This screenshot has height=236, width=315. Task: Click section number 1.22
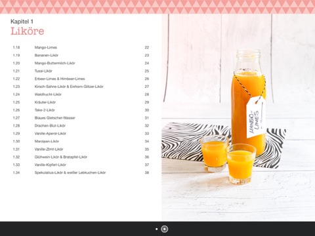(x=16, y=79)
